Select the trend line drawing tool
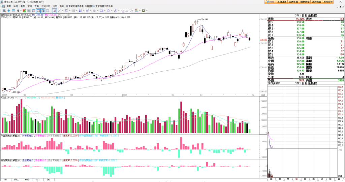The width and height of the screenshot is (345, 182). [x=59, y=11]
